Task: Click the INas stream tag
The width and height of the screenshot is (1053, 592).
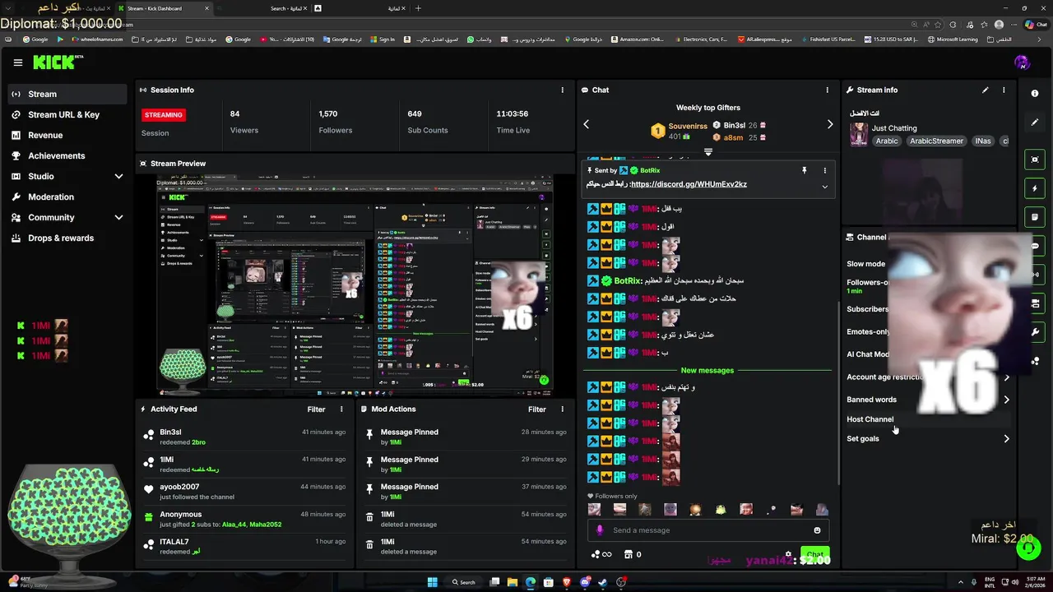Action: pos(983,141)
